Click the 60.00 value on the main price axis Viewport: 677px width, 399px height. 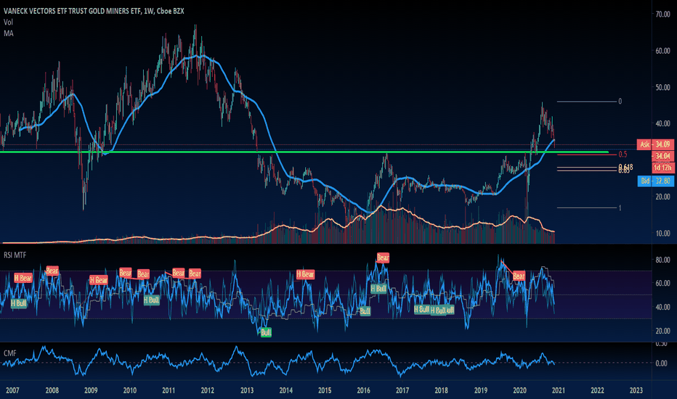tap(662, 51)
